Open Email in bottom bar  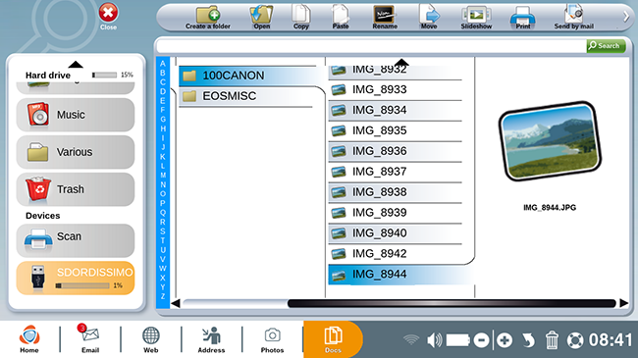[x=90, y=339]
